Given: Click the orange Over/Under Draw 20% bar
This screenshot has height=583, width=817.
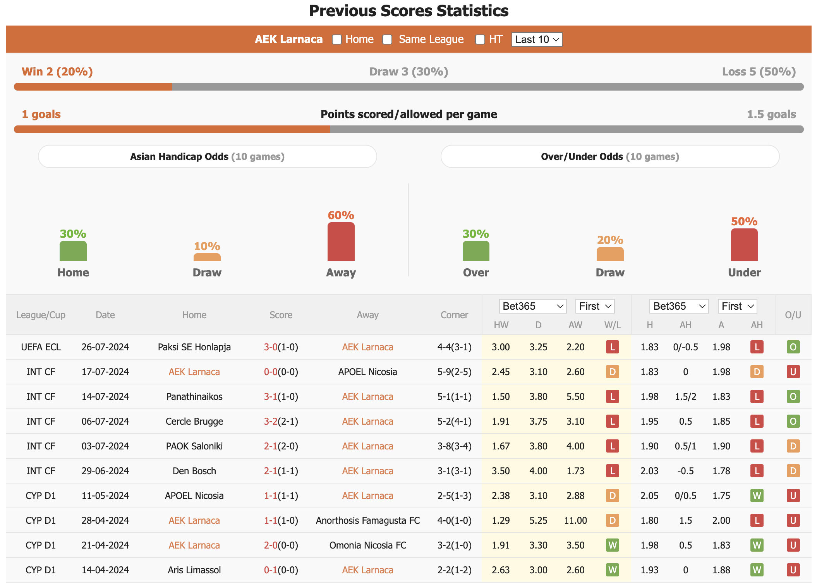Looking at the screenshot, I should click(610, 254).
